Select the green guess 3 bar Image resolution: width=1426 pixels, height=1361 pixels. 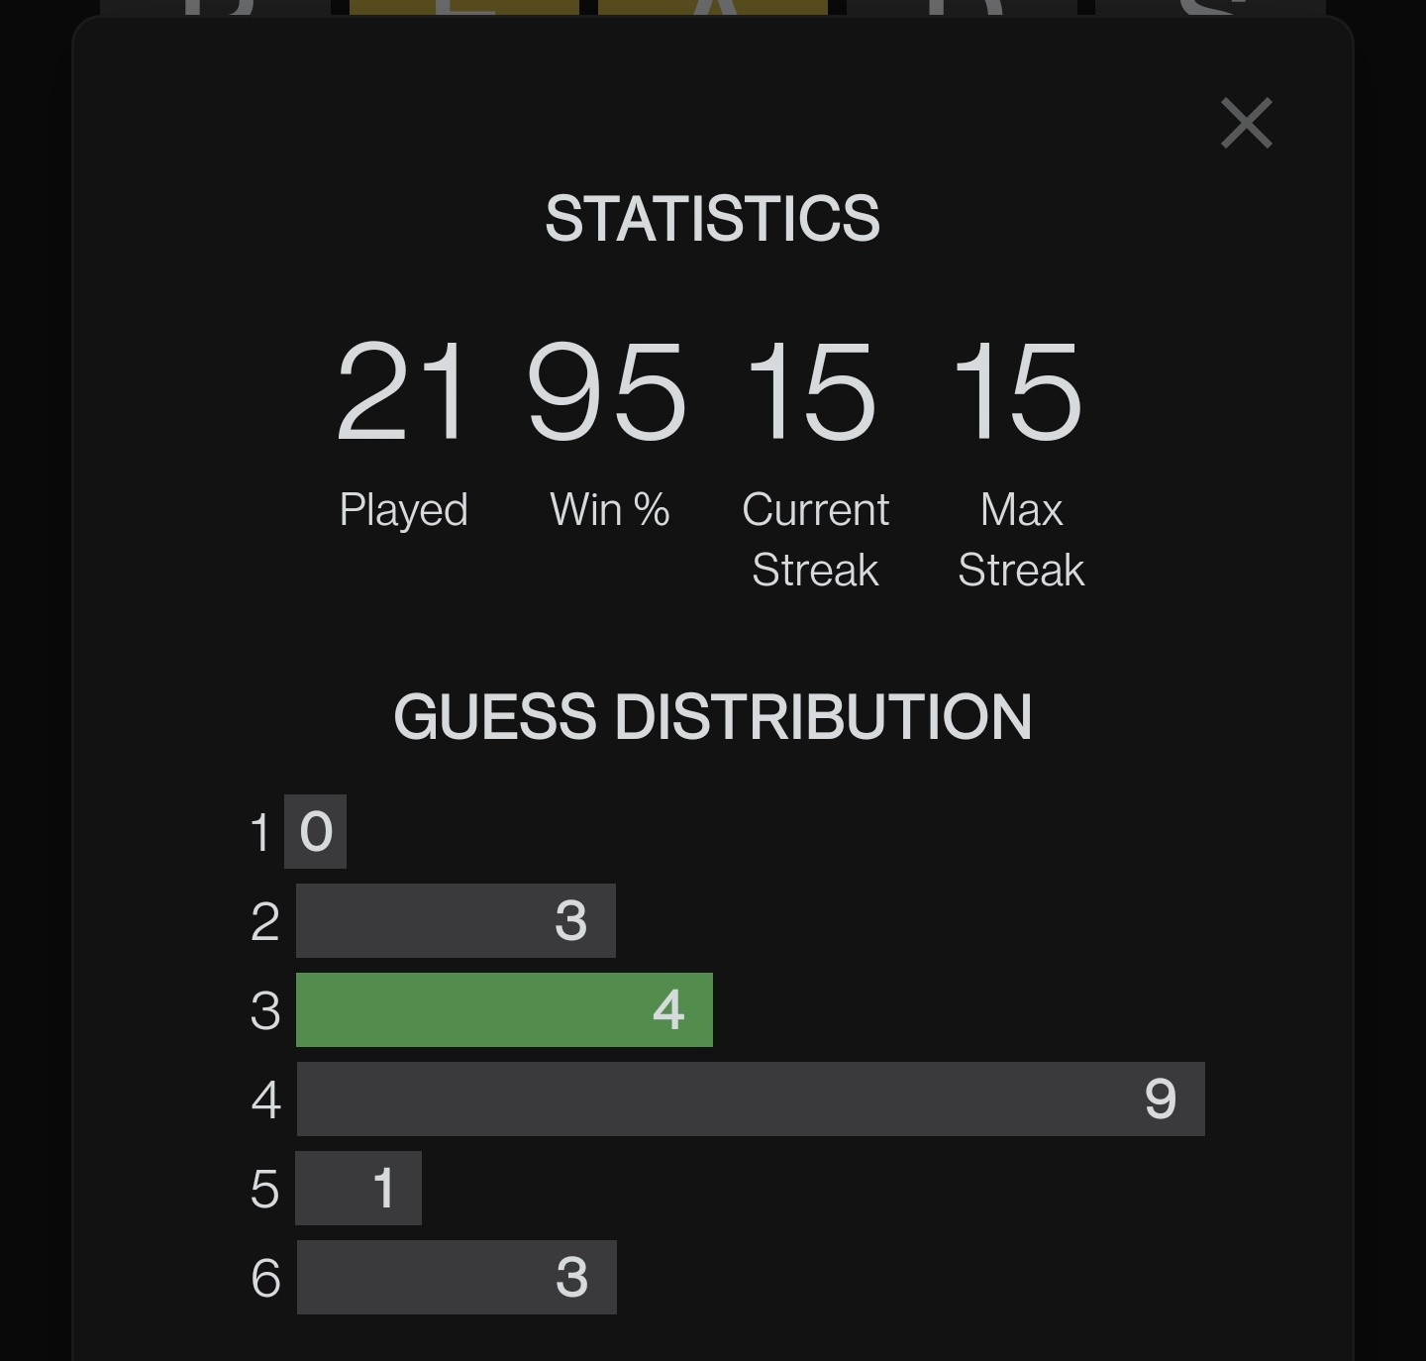point(504,1009)
